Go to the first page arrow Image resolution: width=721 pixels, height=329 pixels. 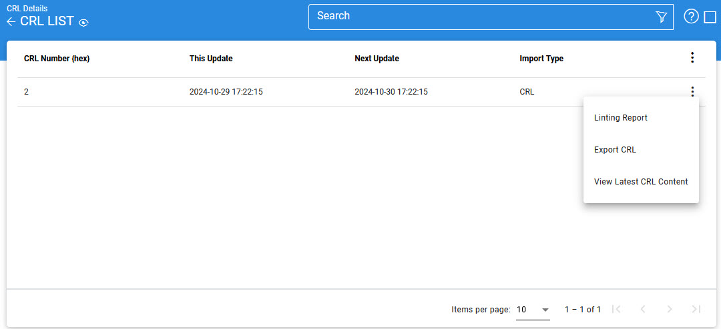click(616, 309)
